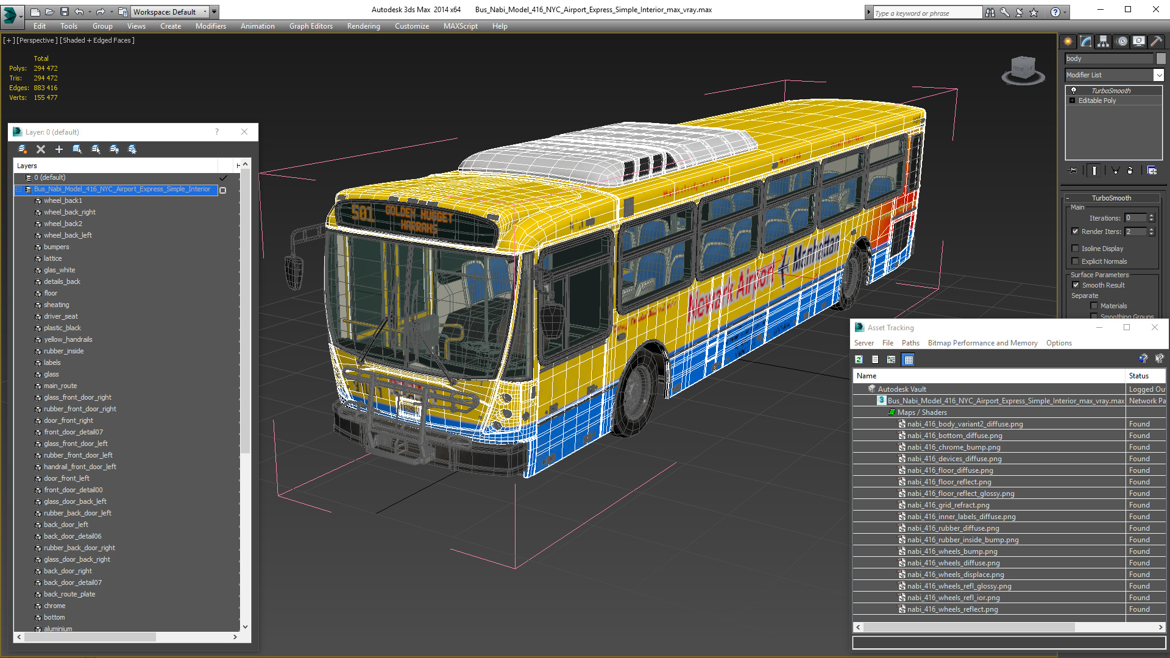Click Shaded + Edged Faces label
This screenshot has width=1170, height=658.
(x=97, y=40)
